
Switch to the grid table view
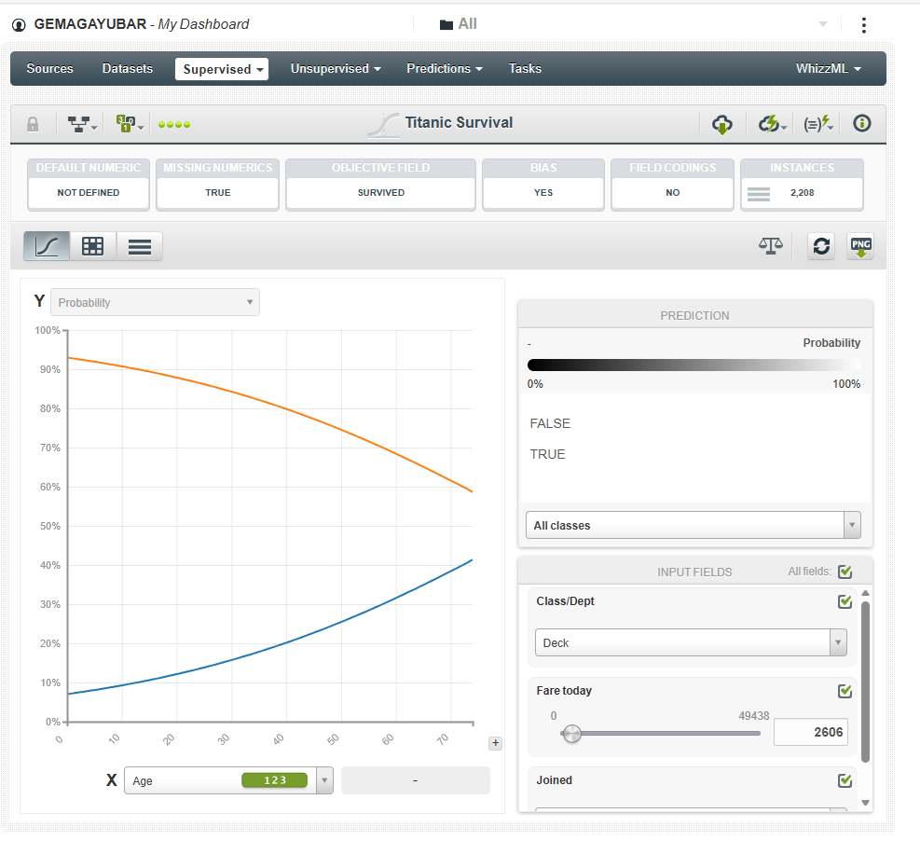point(92,246)
